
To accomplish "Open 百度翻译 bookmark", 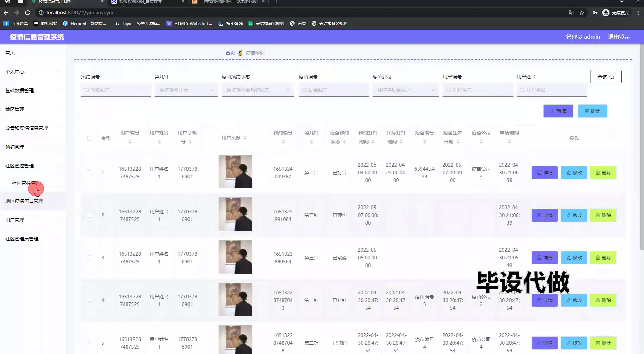I will coord(15,23).
